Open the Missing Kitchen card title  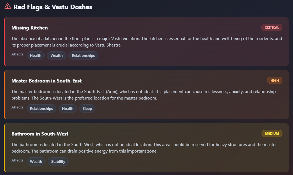pos(30,28)
